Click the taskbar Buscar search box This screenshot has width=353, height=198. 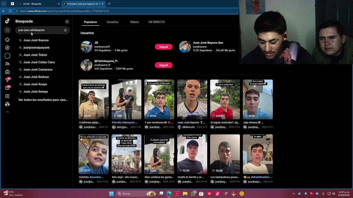[136, 194]
